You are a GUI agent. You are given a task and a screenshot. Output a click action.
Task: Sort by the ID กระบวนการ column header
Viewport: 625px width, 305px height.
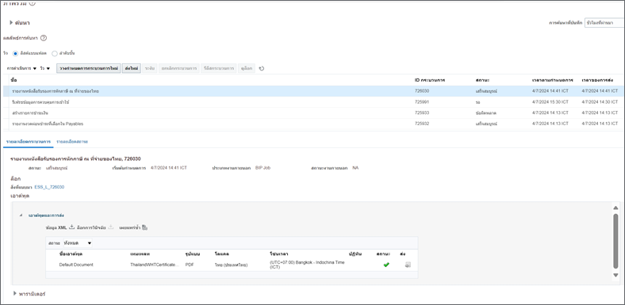(430, 80)
